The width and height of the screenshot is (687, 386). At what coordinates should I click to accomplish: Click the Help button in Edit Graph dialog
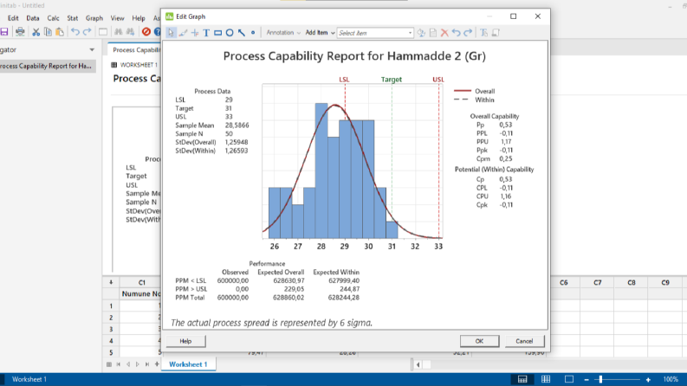pos(185,341)
